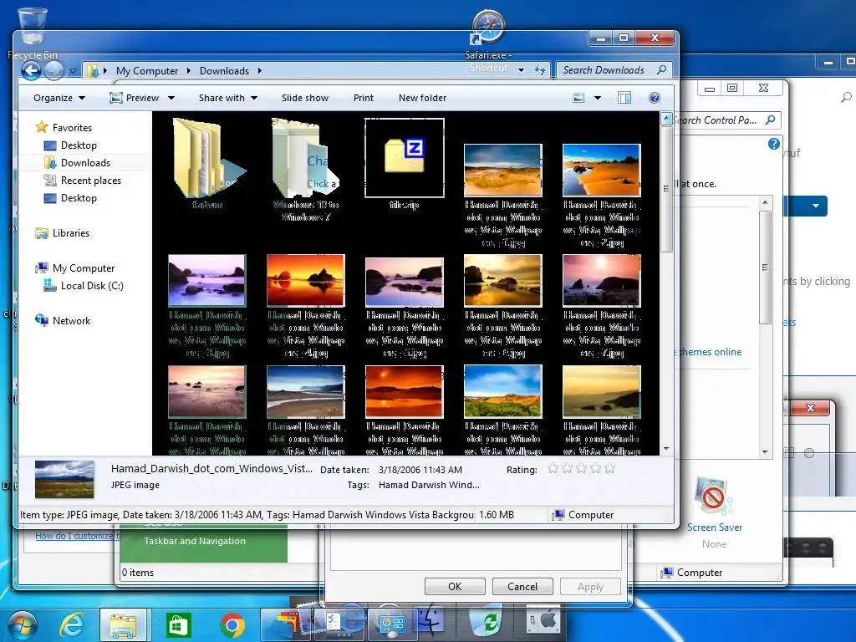Launch Google Chrome from the taskbar
This screenshot has height=642, width=856.
tap(232, 625)
